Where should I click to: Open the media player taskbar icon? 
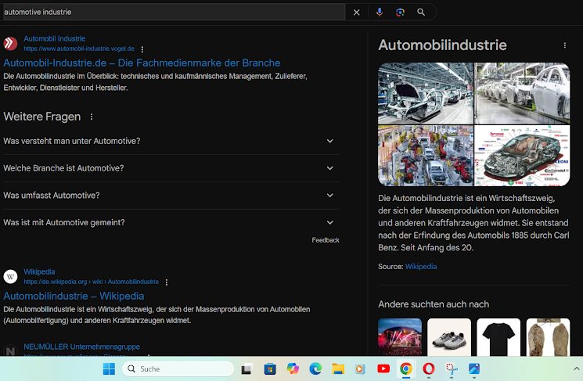coord(360,368)
